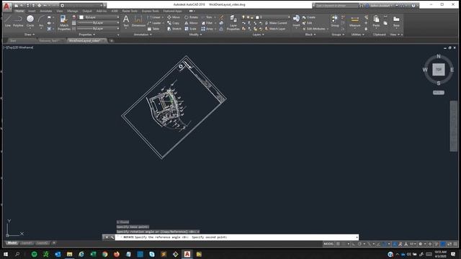461x259 pixels.
Task: Click Match Layer button
Action: click(275, 29)
